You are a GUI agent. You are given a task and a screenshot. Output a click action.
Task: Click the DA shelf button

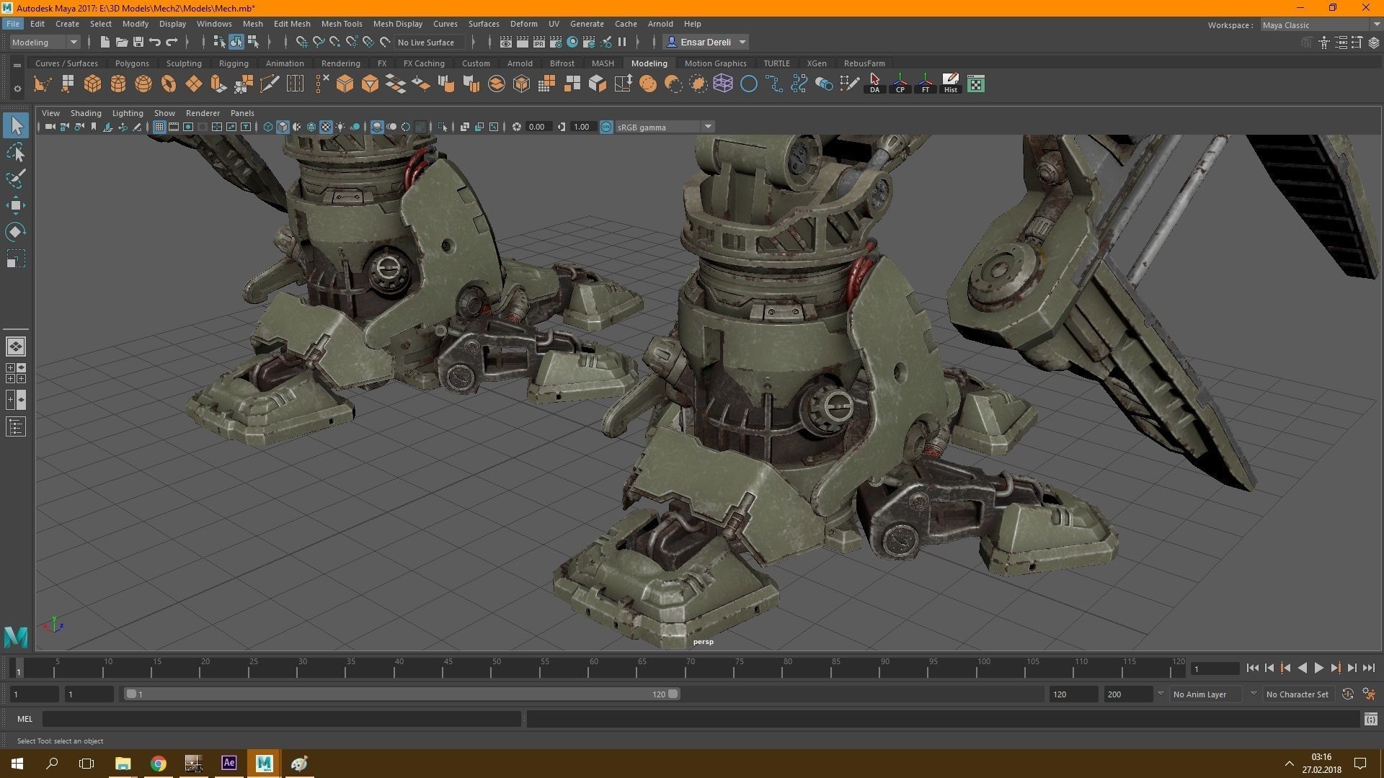coord(874,84)
